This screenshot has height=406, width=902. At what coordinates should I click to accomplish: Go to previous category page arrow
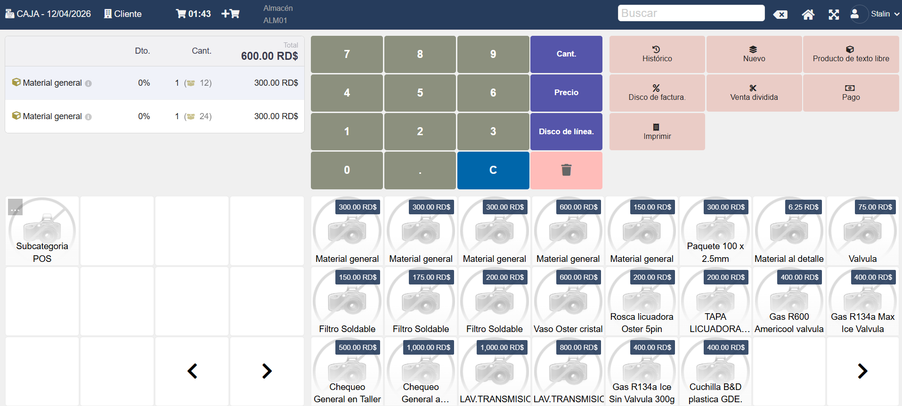(192, 371)
